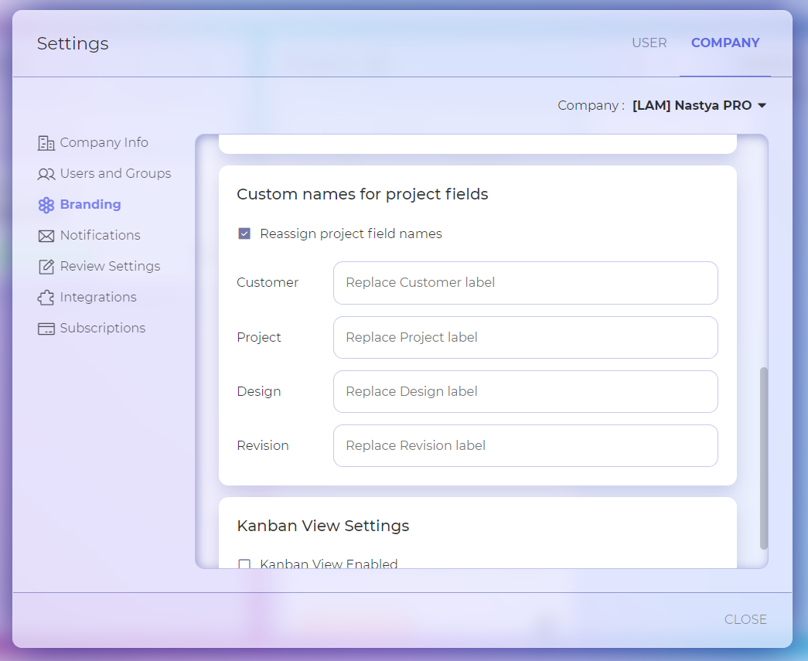Click the Project field label text
Screen dimensions: 808x661
(x=259, y=337)
